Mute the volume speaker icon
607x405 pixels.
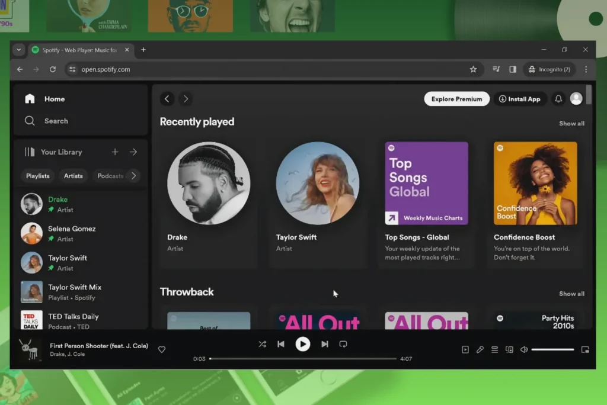[524, 349]
